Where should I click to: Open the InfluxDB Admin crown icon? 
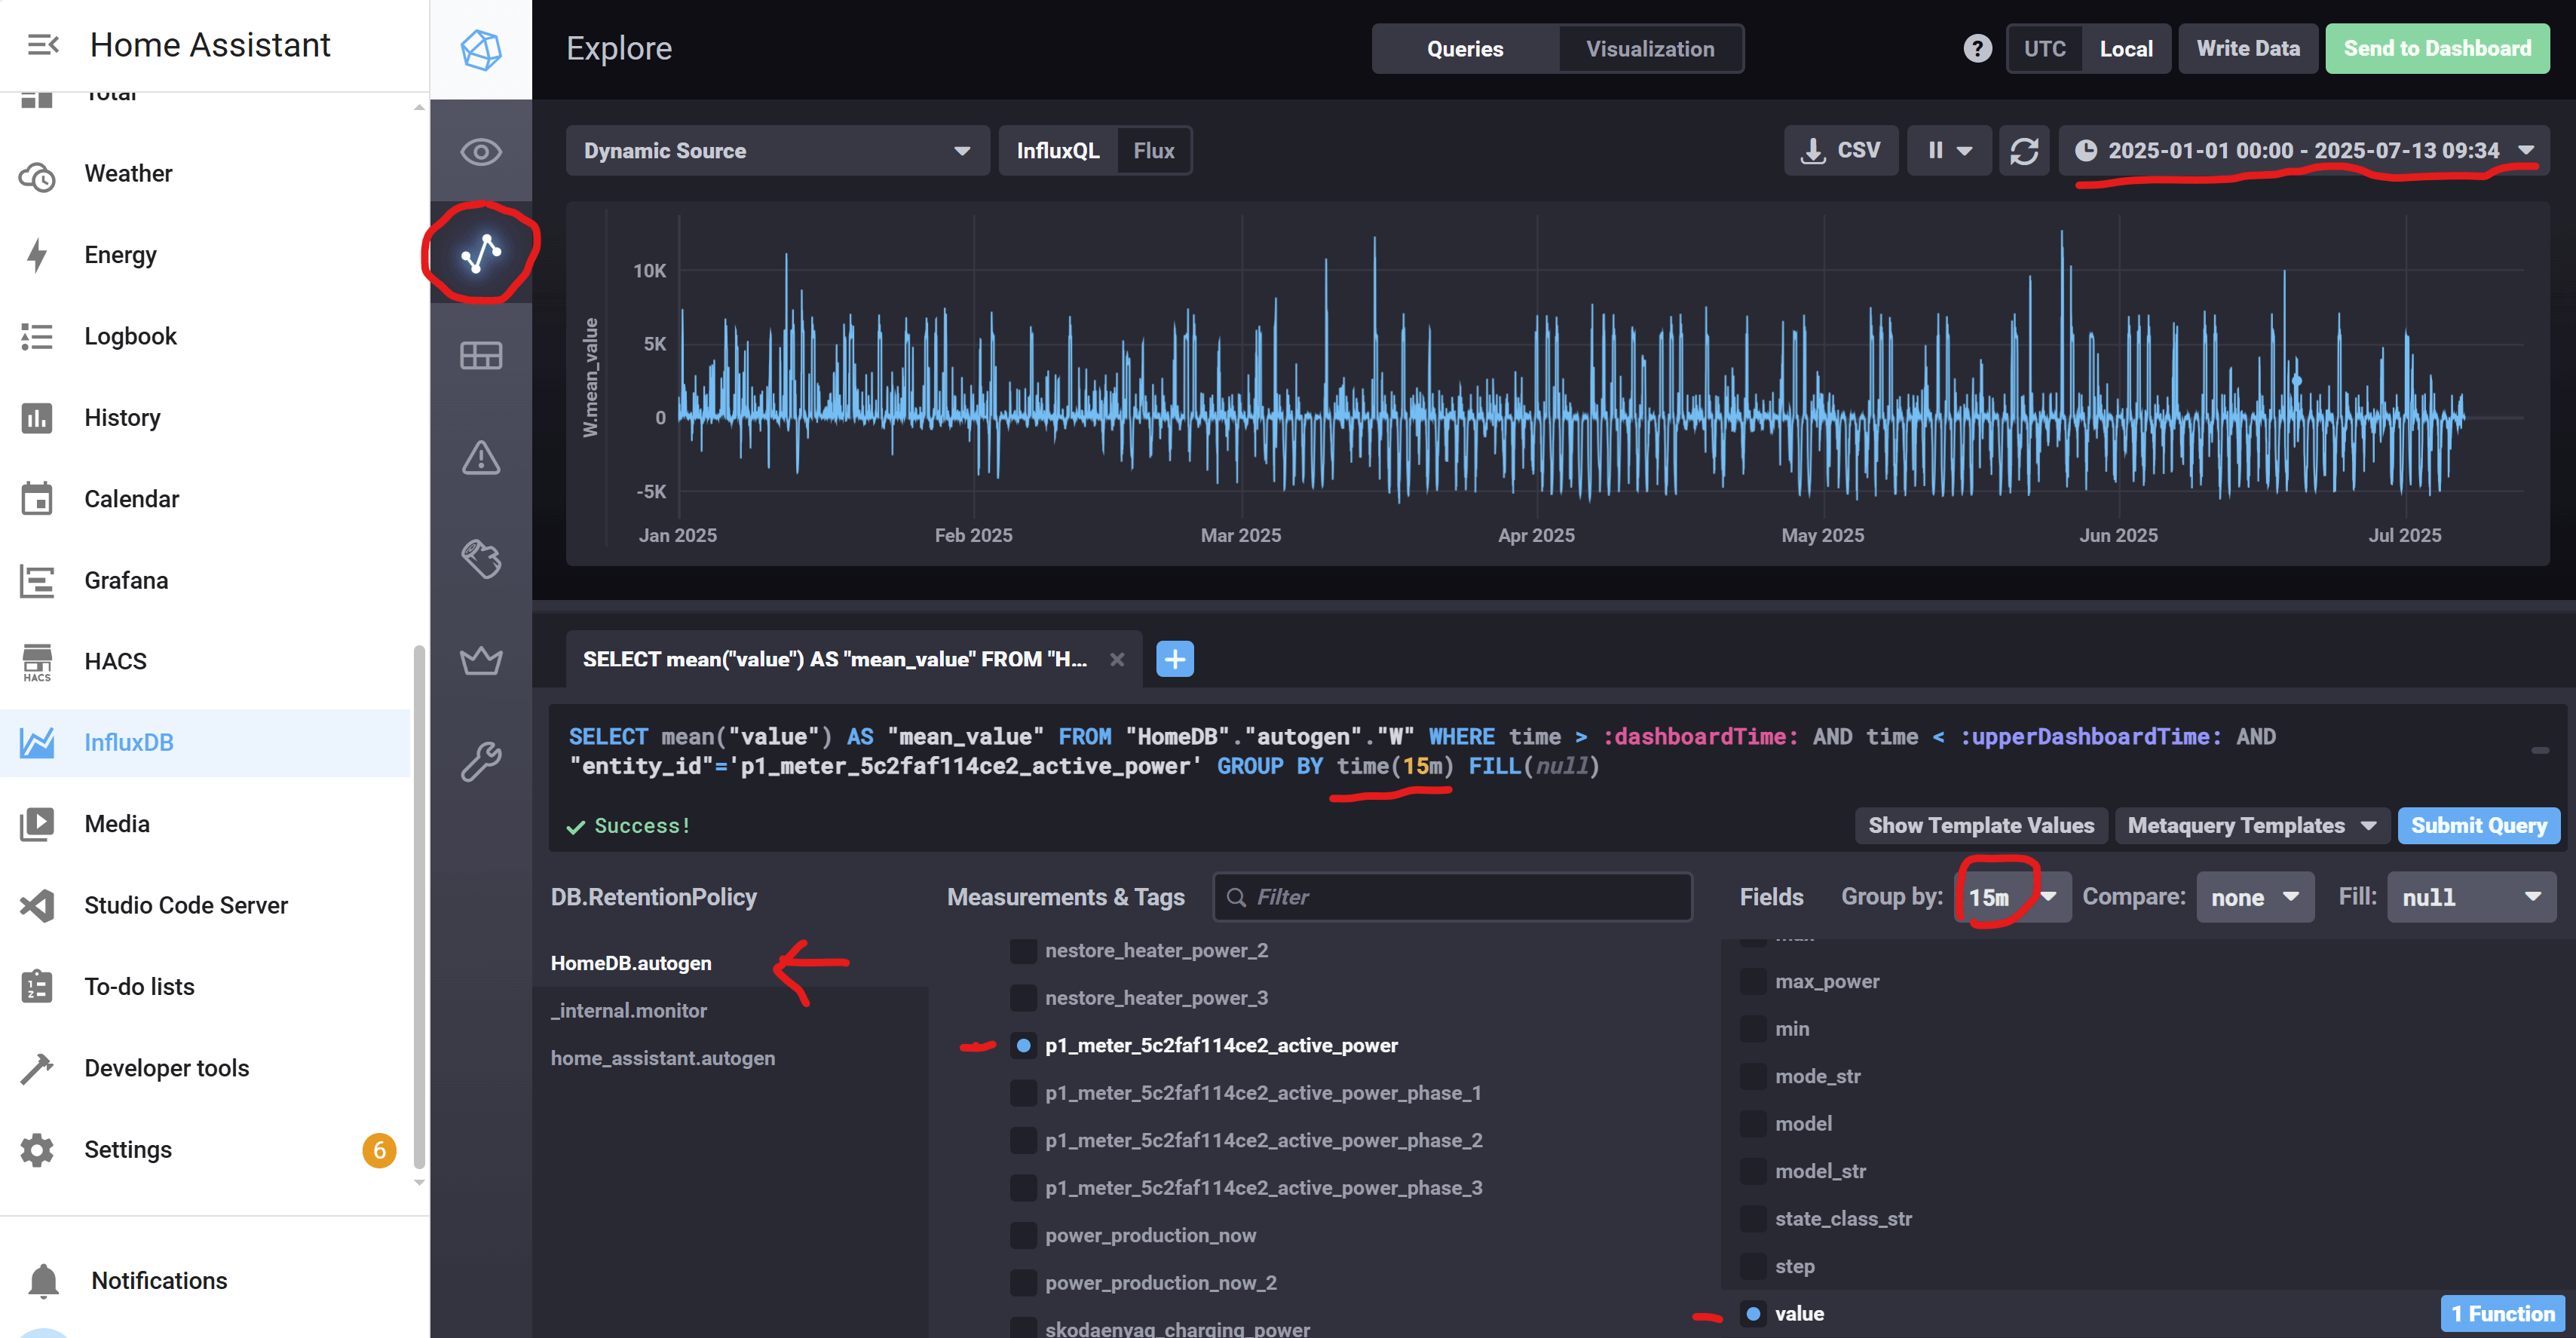(481, 660)
